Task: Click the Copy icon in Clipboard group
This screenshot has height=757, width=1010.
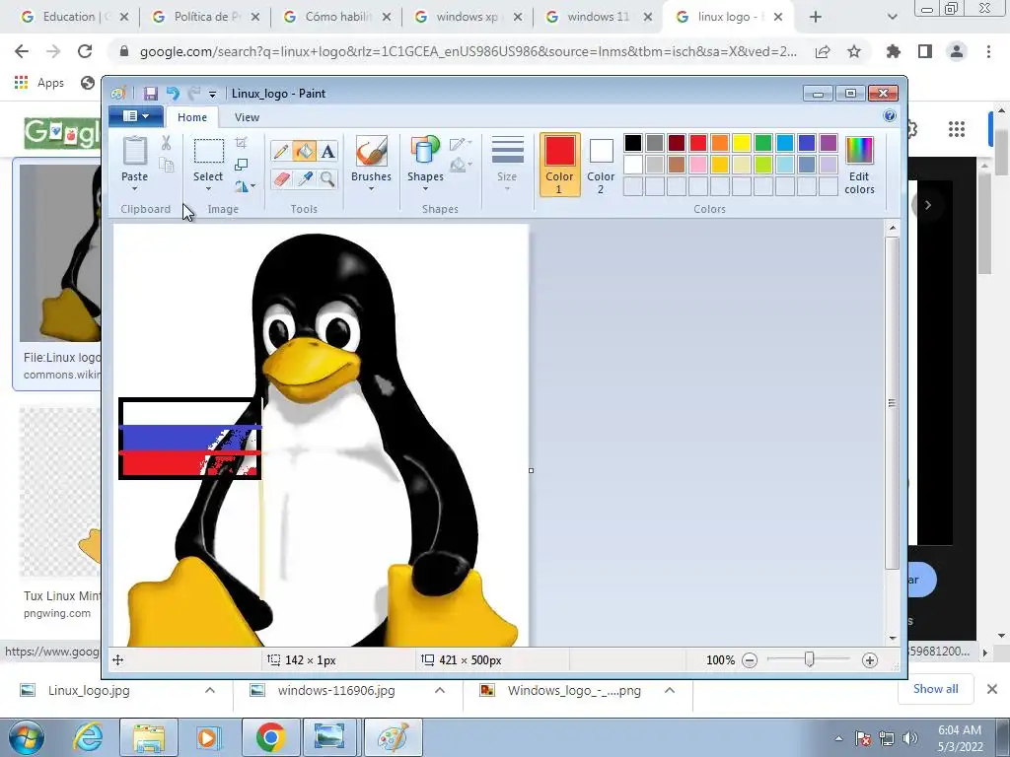Action: tap(166, 166)
